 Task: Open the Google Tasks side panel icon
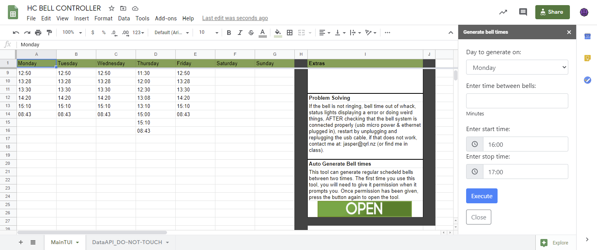pos(587,80)
